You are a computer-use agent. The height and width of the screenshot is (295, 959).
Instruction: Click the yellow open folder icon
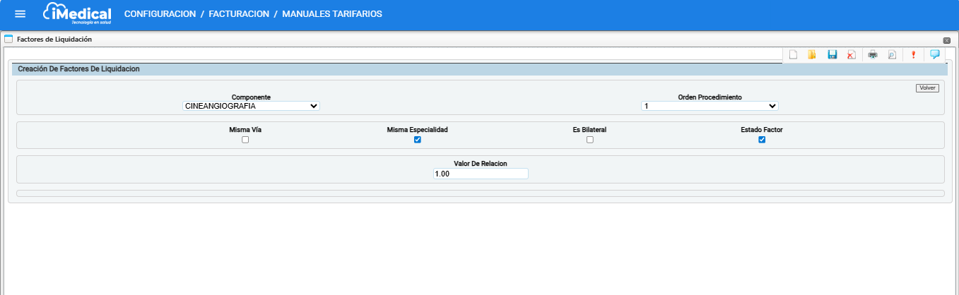click(812, 55)
